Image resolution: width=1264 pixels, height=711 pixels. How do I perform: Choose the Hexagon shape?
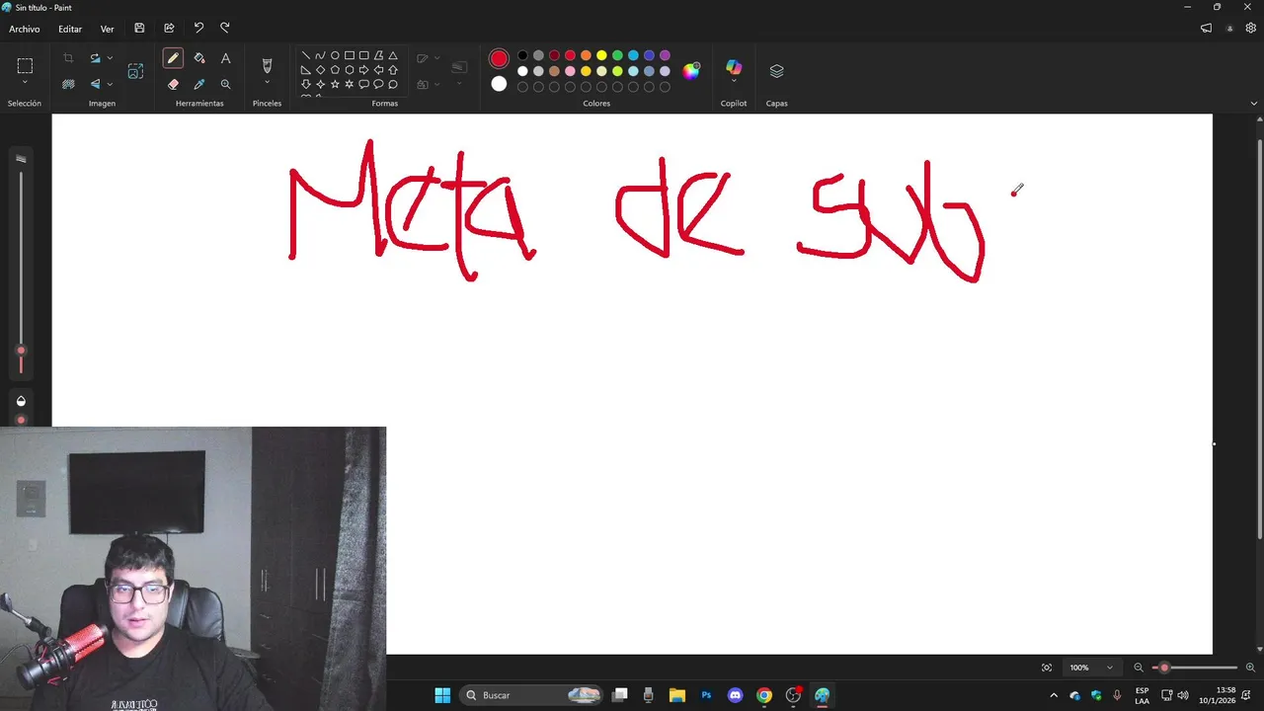click(350, 70)
